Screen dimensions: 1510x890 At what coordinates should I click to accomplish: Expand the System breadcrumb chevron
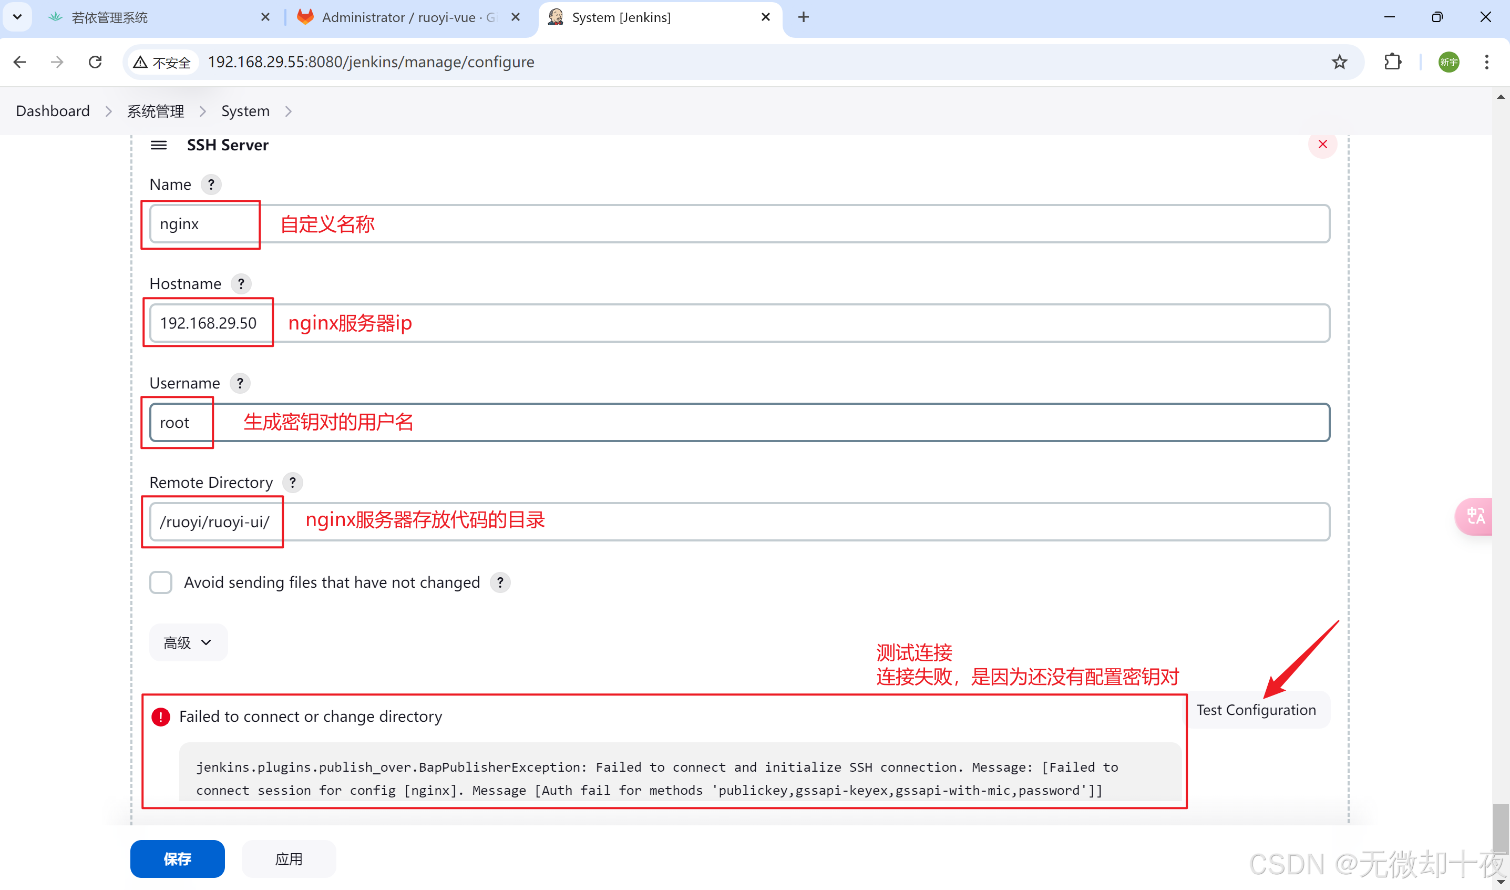(x=289, y=111)
